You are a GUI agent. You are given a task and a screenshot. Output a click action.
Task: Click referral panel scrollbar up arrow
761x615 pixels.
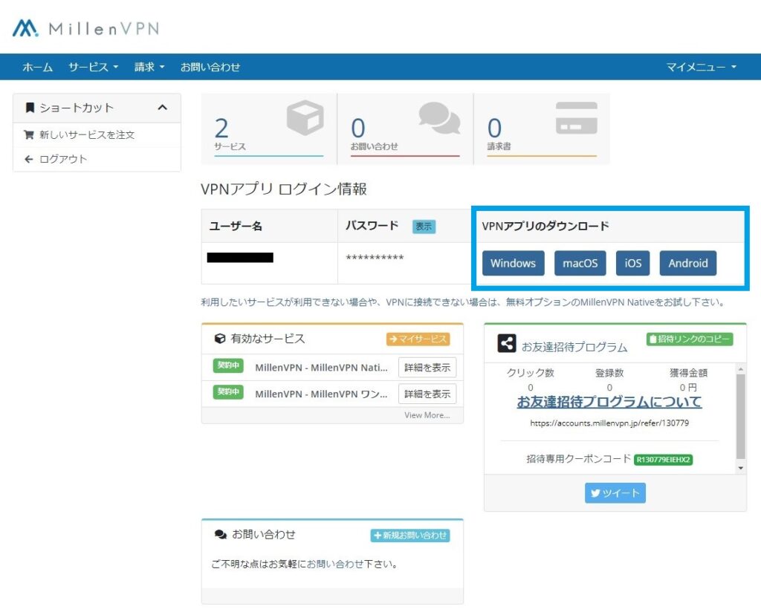tap(741, 368)
